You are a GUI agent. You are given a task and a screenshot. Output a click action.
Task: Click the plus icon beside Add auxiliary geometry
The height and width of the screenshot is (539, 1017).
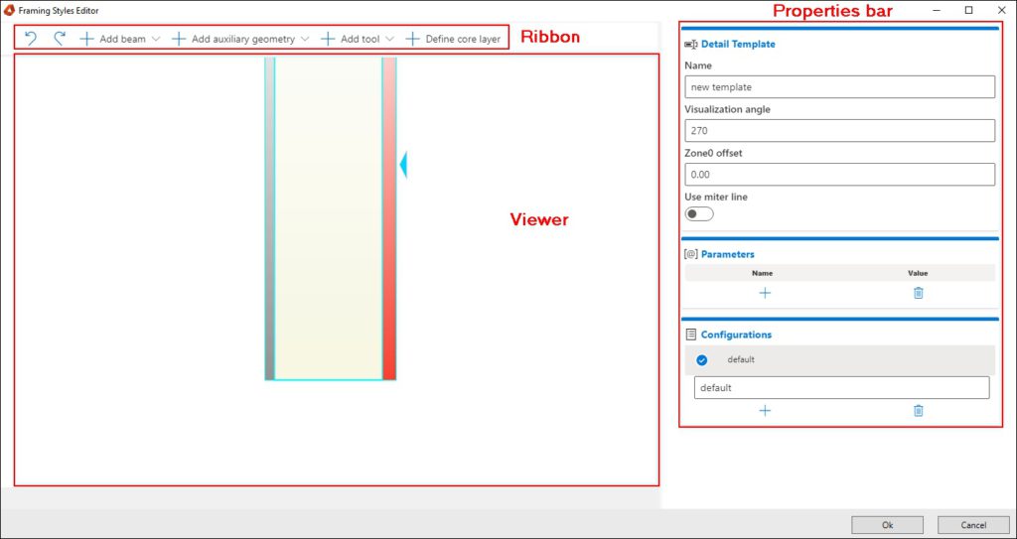click(179, 39)
